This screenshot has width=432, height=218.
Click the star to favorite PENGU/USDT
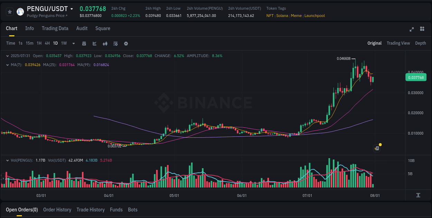pos(10,11)
